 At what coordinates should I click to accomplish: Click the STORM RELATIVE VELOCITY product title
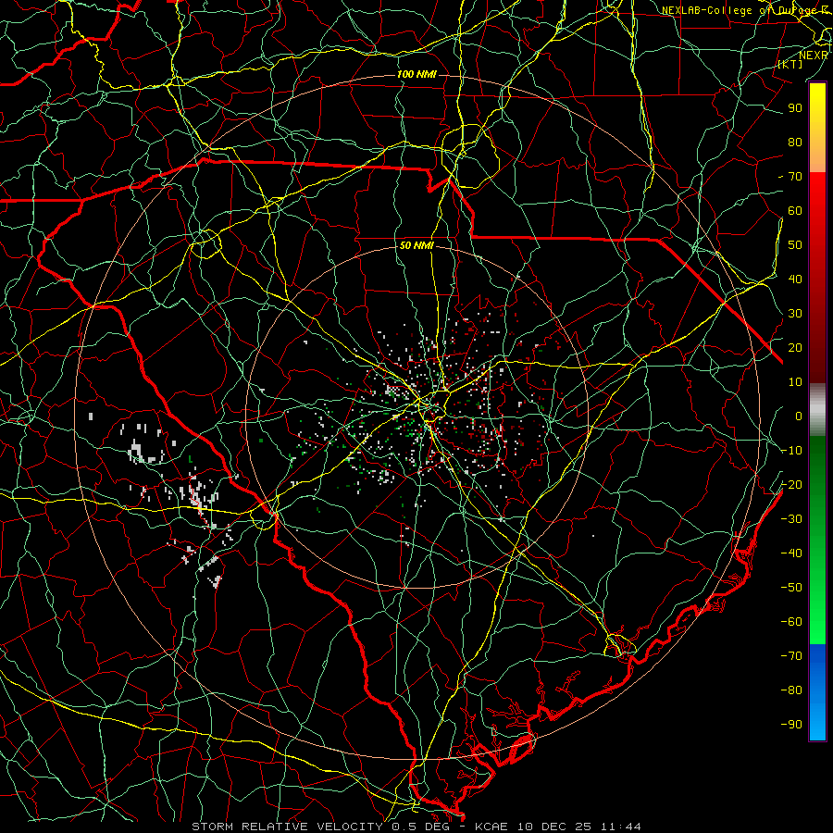287,827
